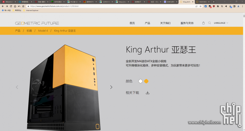Expand the LANGUAGE dropdown
This screenshot has width=245, height=131.
point(221,23)
